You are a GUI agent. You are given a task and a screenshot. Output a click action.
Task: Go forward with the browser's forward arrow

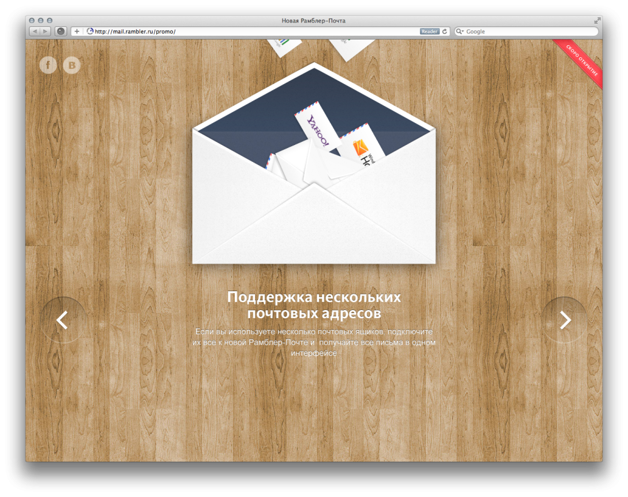[45, 31]
